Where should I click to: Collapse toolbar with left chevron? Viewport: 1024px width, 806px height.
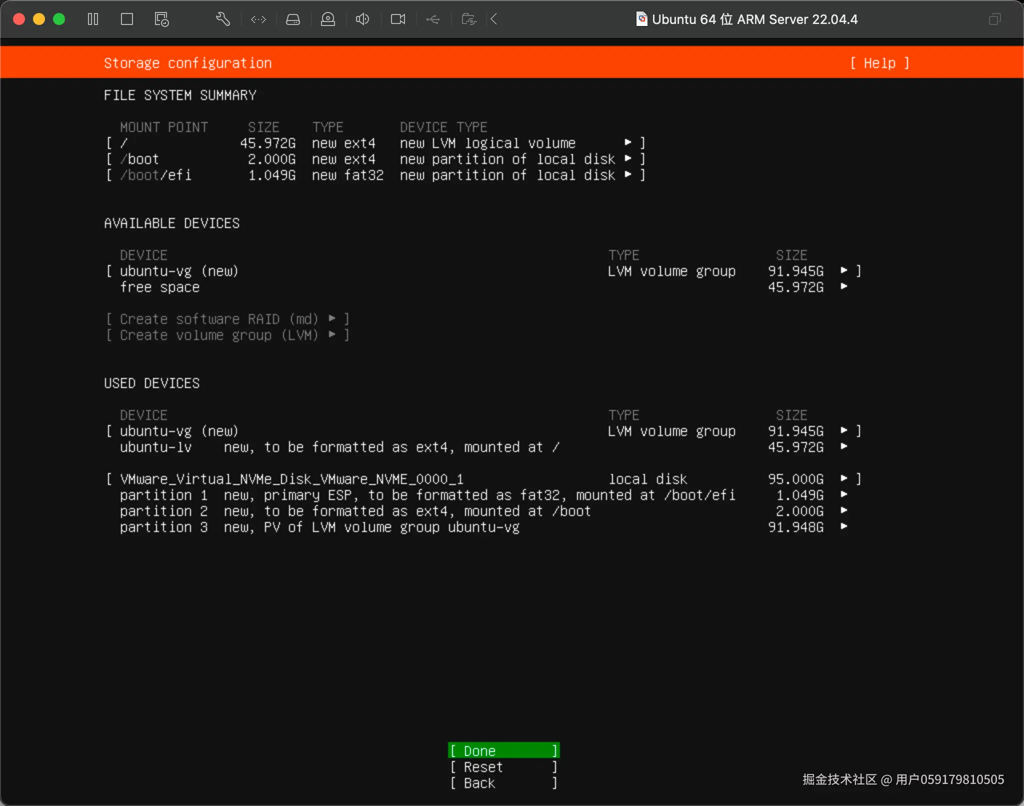pos(494,19)
